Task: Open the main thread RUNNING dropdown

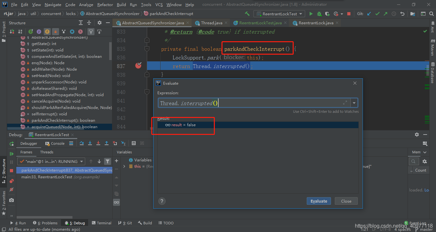Action: click(51, 161)
